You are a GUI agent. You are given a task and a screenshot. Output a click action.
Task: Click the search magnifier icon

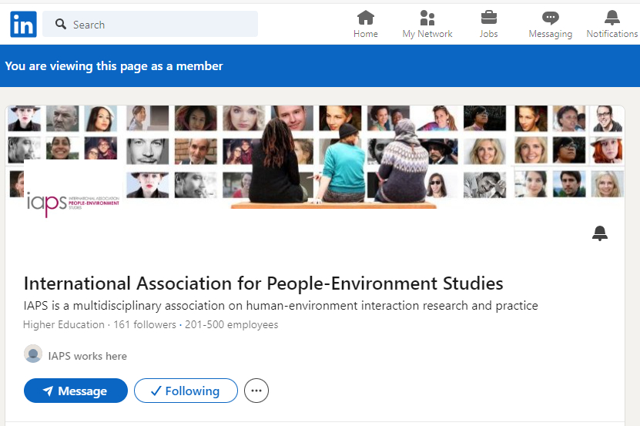[60, 25]
